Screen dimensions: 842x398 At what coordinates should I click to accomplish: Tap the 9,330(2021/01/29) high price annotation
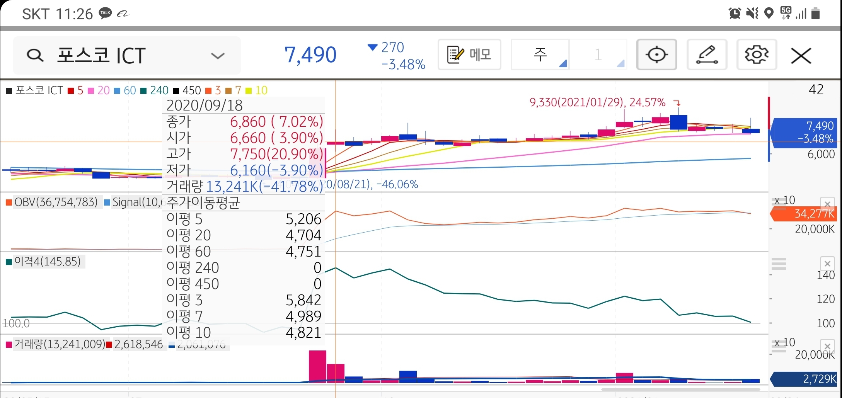click(x=597, y=102)
